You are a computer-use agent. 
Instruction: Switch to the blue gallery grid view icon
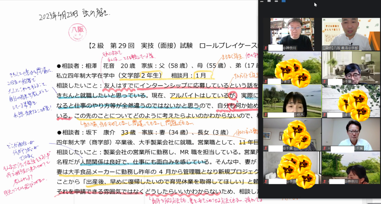point(284,1)
